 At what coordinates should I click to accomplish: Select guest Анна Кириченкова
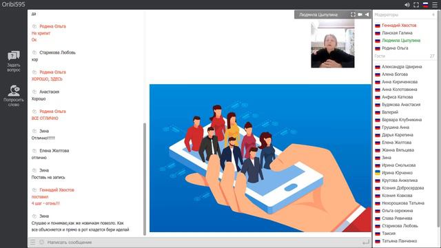(400, 82)
